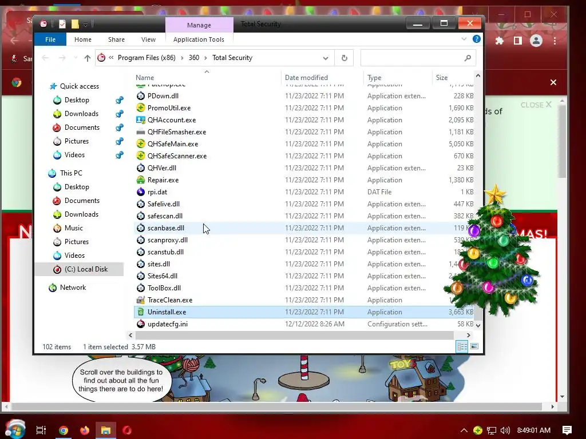This screenshot has width=586, height=439.
Task: Switch to details view layout icon
Action: point(462,346)
